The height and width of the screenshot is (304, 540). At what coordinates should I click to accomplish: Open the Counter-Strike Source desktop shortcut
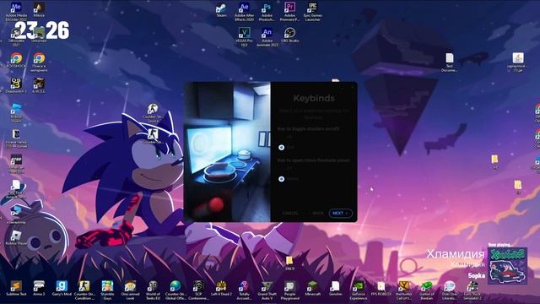tap(153, 112)
